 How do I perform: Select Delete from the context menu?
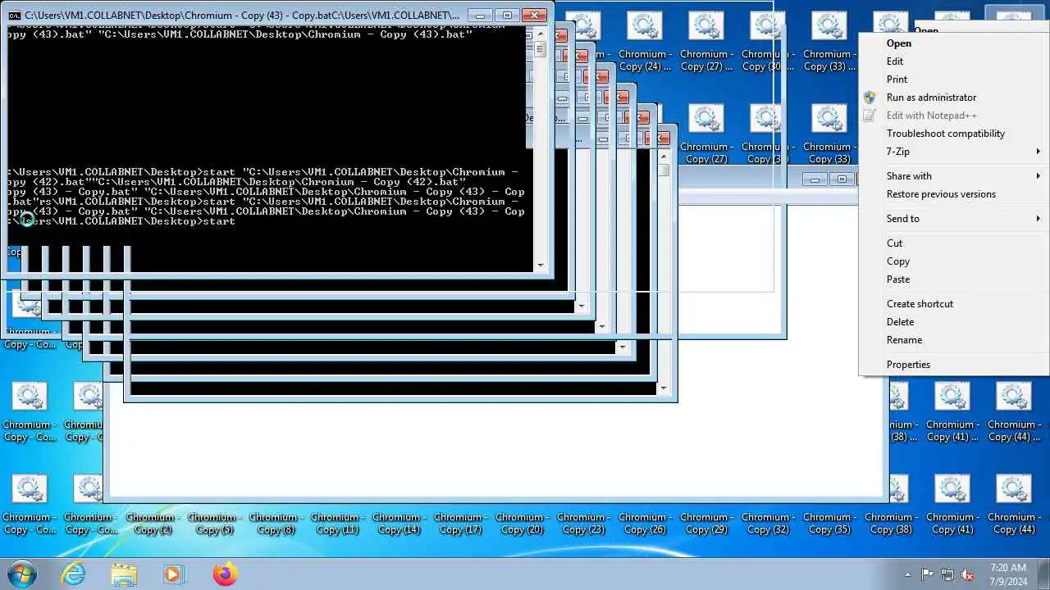click(954, 322)
